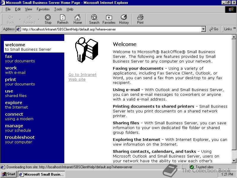The image size is (237, 178).
Task: Open the Start menu
Action: (9, 174)
